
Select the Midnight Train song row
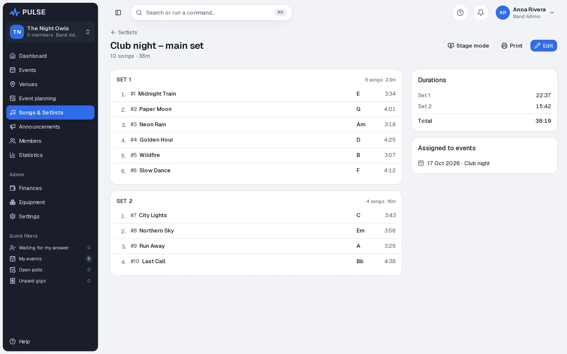click(x=256, y=94)
